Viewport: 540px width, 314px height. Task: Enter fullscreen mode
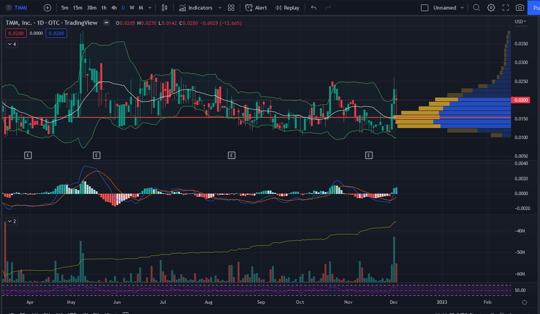point(505,8)
